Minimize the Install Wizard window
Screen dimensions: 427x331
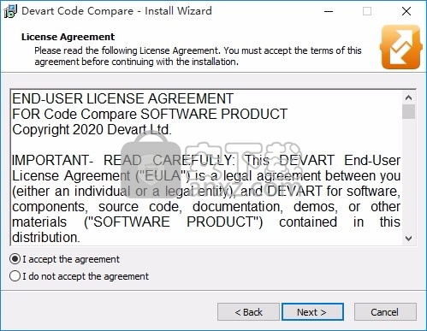tap(329, 11)
